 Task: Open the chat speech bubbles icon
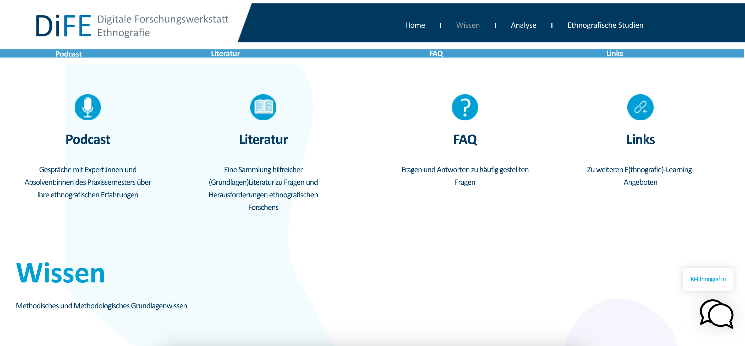(717, 314)
